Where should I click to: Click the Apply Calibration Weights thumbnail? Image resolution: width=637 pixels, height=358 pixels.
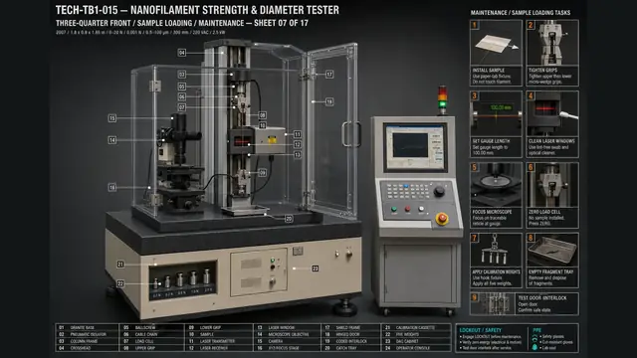(x=496, y=251)
